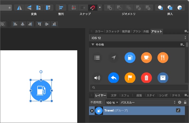Click the blue reply arrow asset
Viewport: 189px width, 123px height.
(x=113, y=78)
